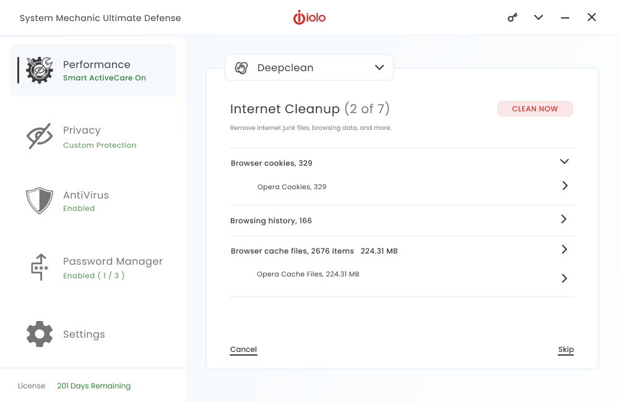Click the Password Manager icon
Viewport: 619px width, 402px height.
40,267
